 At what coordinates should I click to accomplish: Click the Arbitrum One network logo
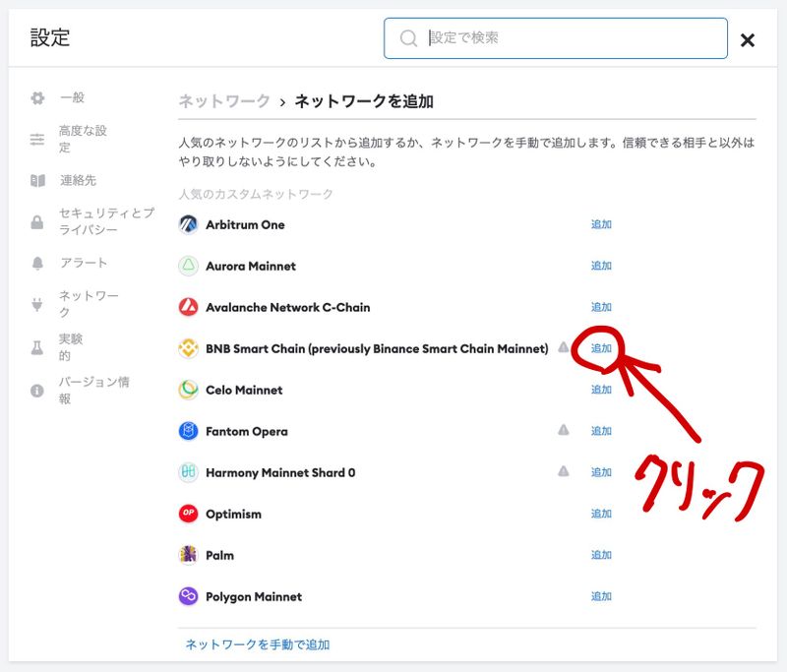188,224
